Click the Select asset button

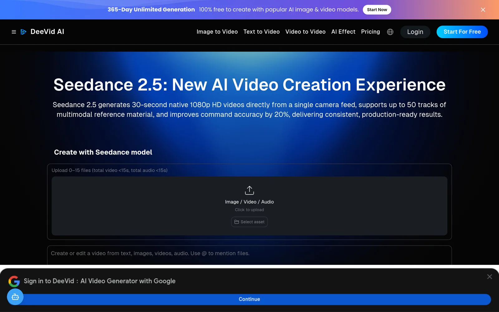pyautogui.click(x=249, y=222)
